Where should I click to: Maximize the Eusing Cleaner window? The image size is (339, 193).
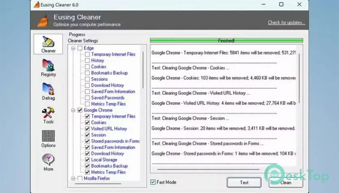(281, 4)
